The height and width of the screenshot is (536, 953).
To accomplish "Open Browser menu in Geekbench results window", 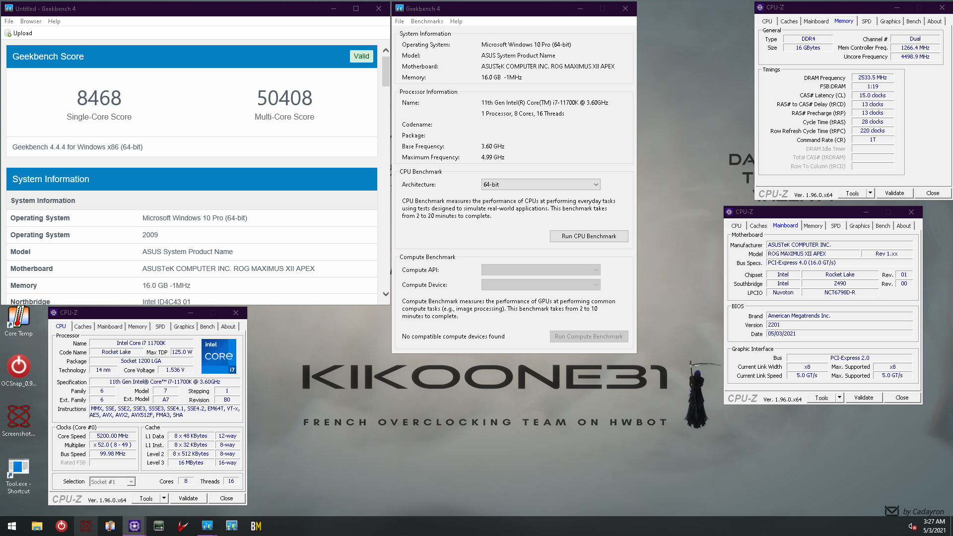I will pyautogui.click(x=31, y=21).
